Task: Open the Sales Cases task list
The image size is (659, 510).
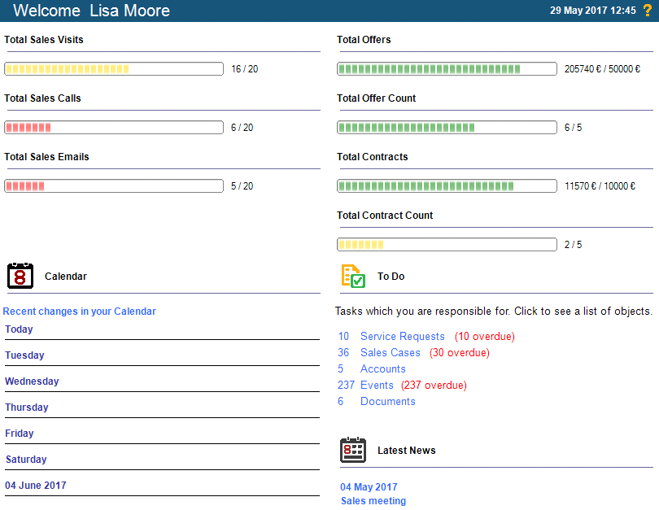Action: [390, 352]
